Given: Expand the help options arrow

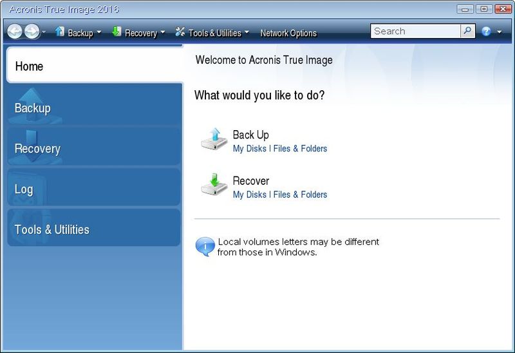Looking at the screenshot, I should click(x=499, y=32).
